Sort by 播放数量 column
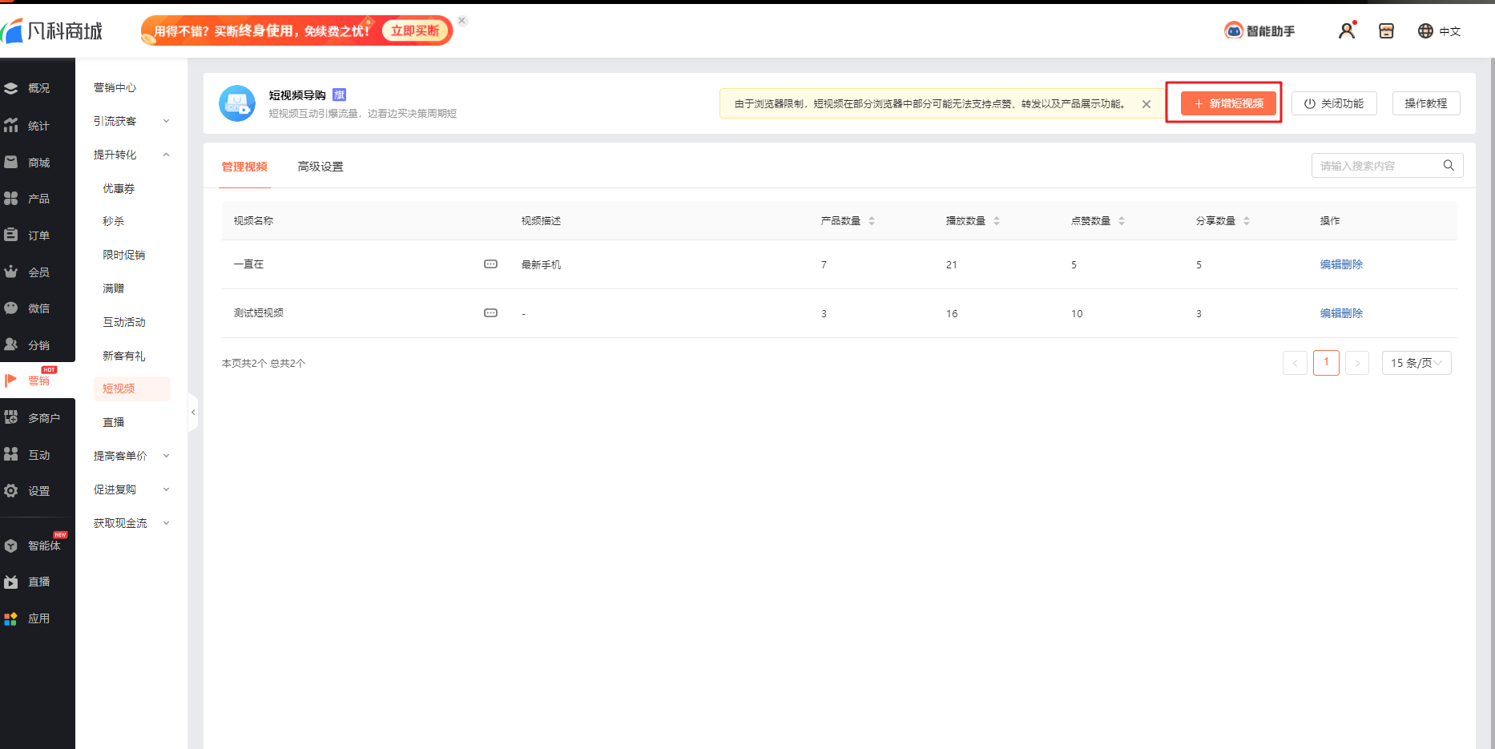This screenshot has width=1495, height=749. point(997,221)
